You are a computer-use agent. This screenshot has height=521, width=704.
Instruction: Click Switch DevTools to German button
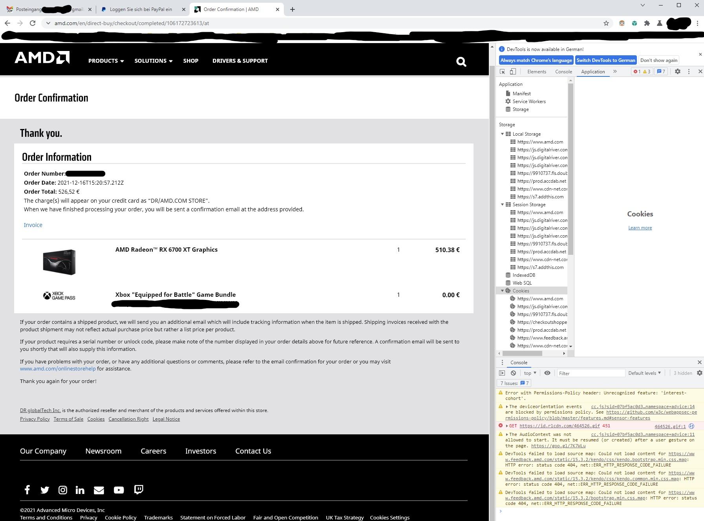[x=606, y=60]
